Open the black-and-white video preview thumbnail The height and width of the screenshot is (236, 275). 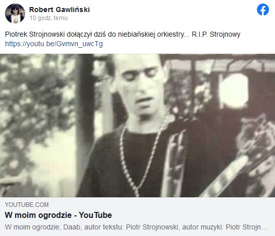coord(137,126)
